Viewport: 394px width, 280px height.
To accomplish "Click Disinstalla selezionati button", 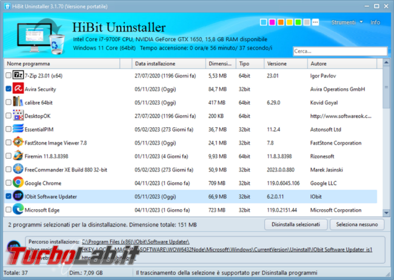I will (x=296, y=224).
